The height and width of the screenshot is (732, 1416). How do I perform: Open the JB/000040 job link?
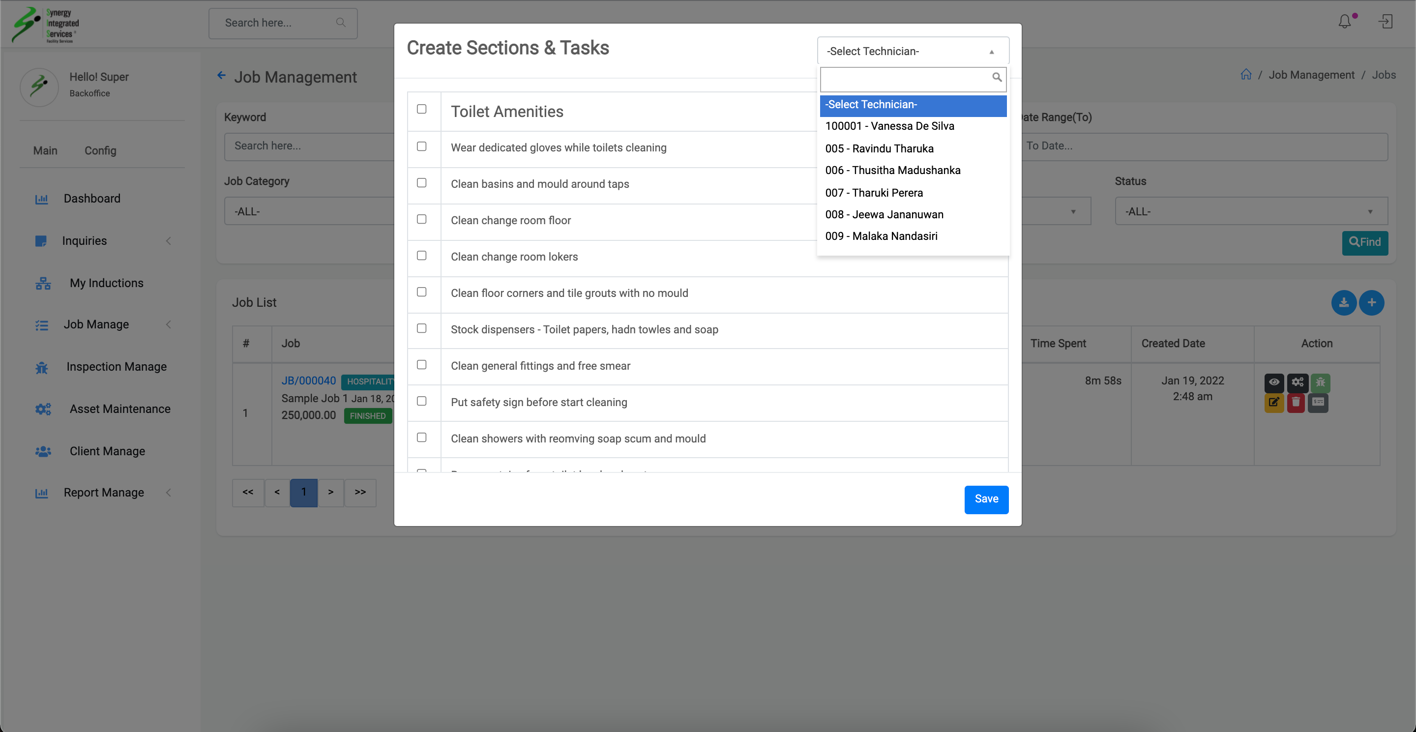[x=308, y=381]
